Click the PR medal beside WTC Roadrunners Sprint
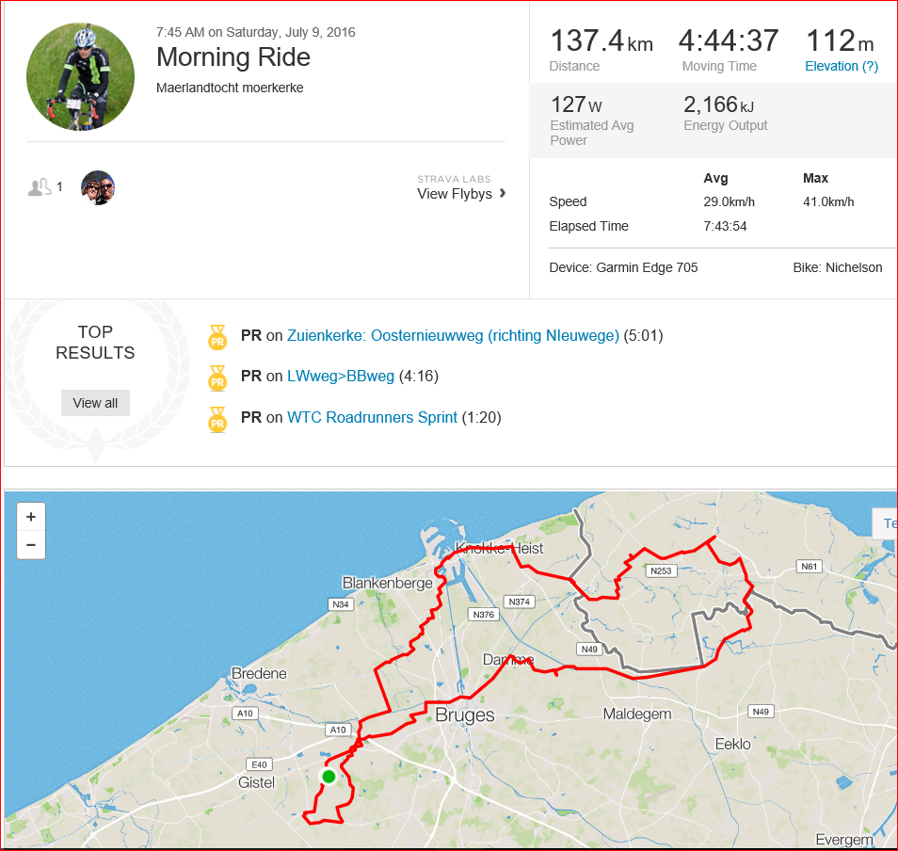This screenshot has width=898, height=851. [x=217, y=419]
